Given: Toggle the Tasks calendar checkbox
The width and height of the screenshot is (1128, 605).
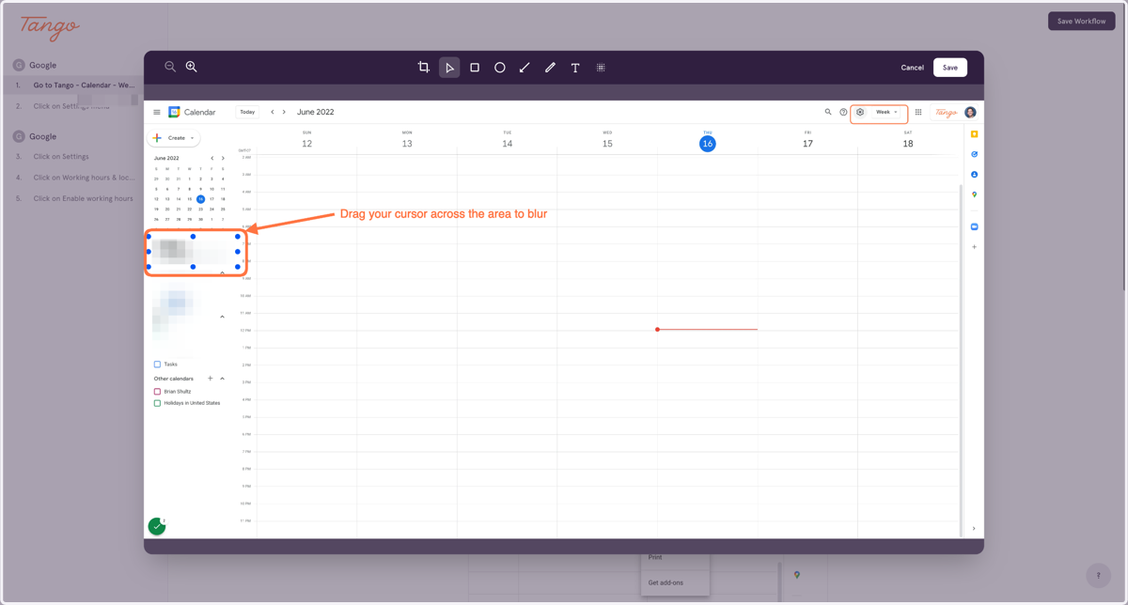Looking at the screenshot, I should [157, 365].
